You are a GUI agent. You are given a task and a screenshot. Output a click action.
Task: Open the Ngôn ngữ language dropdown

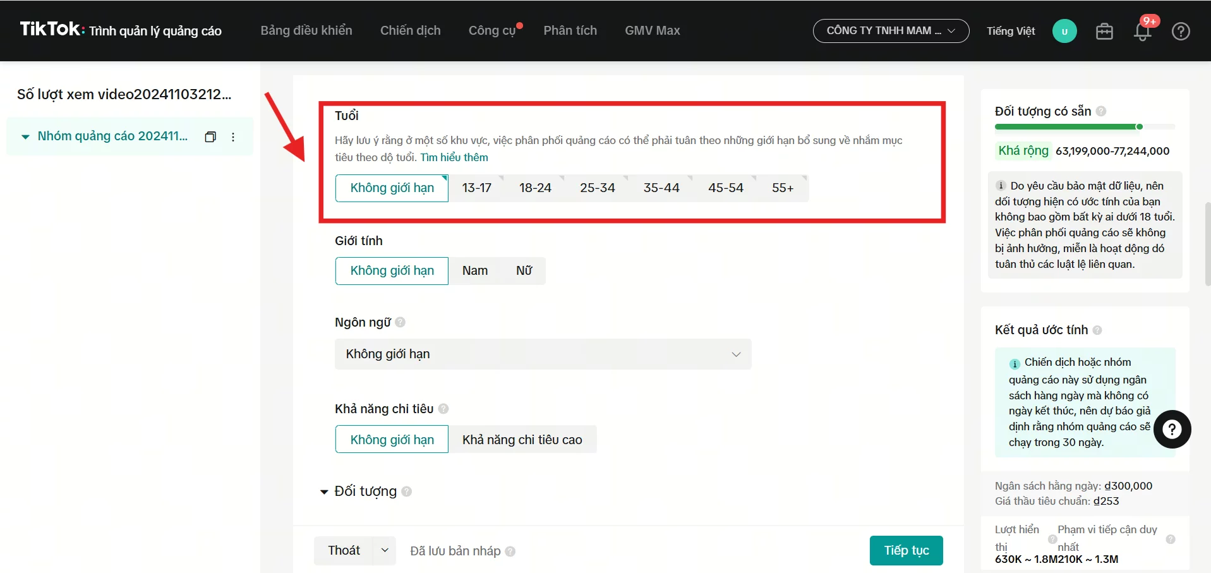coord(543,354)
